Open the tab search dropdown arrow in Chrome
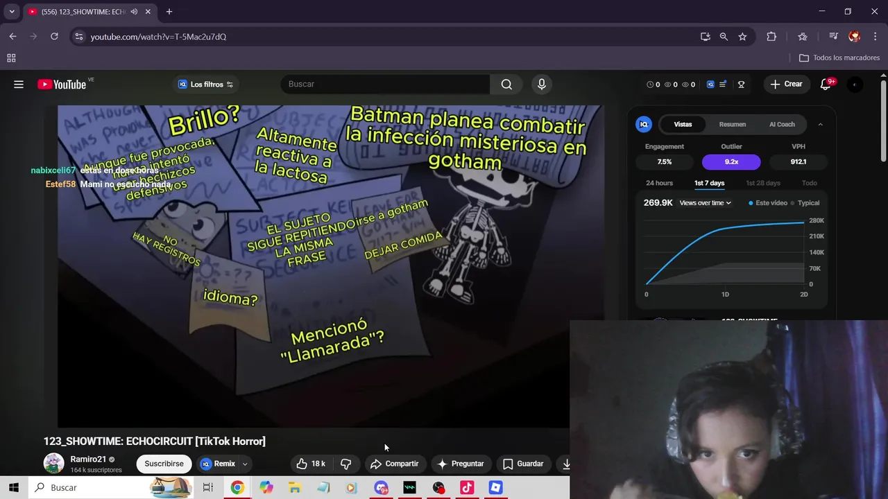The image size is (888, 499). click(x=12, y=12)
